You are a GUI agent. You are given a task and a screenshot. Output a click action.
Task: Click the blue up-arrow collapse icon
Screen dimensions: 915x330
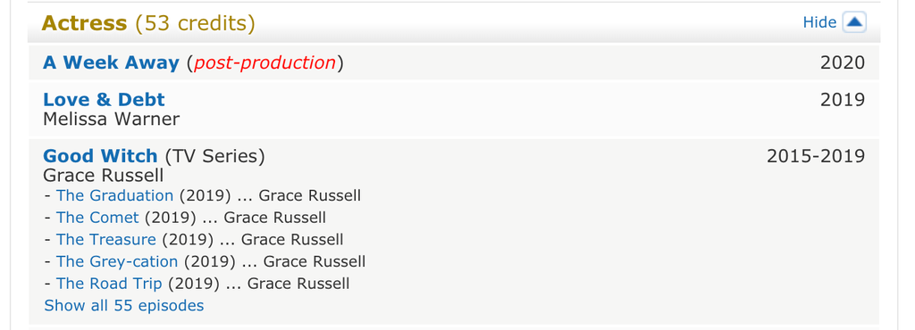(854, 22)
